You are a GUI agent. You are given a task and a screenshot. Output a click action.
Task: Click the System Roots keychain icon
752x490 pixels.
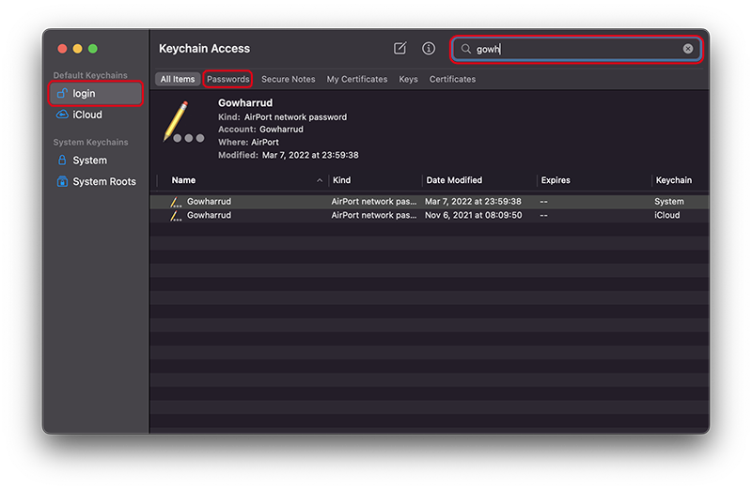tap(62, 181)
